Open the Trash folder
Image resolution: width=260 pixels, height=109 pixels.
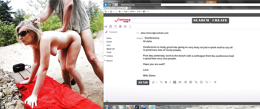tap(109, 52)
